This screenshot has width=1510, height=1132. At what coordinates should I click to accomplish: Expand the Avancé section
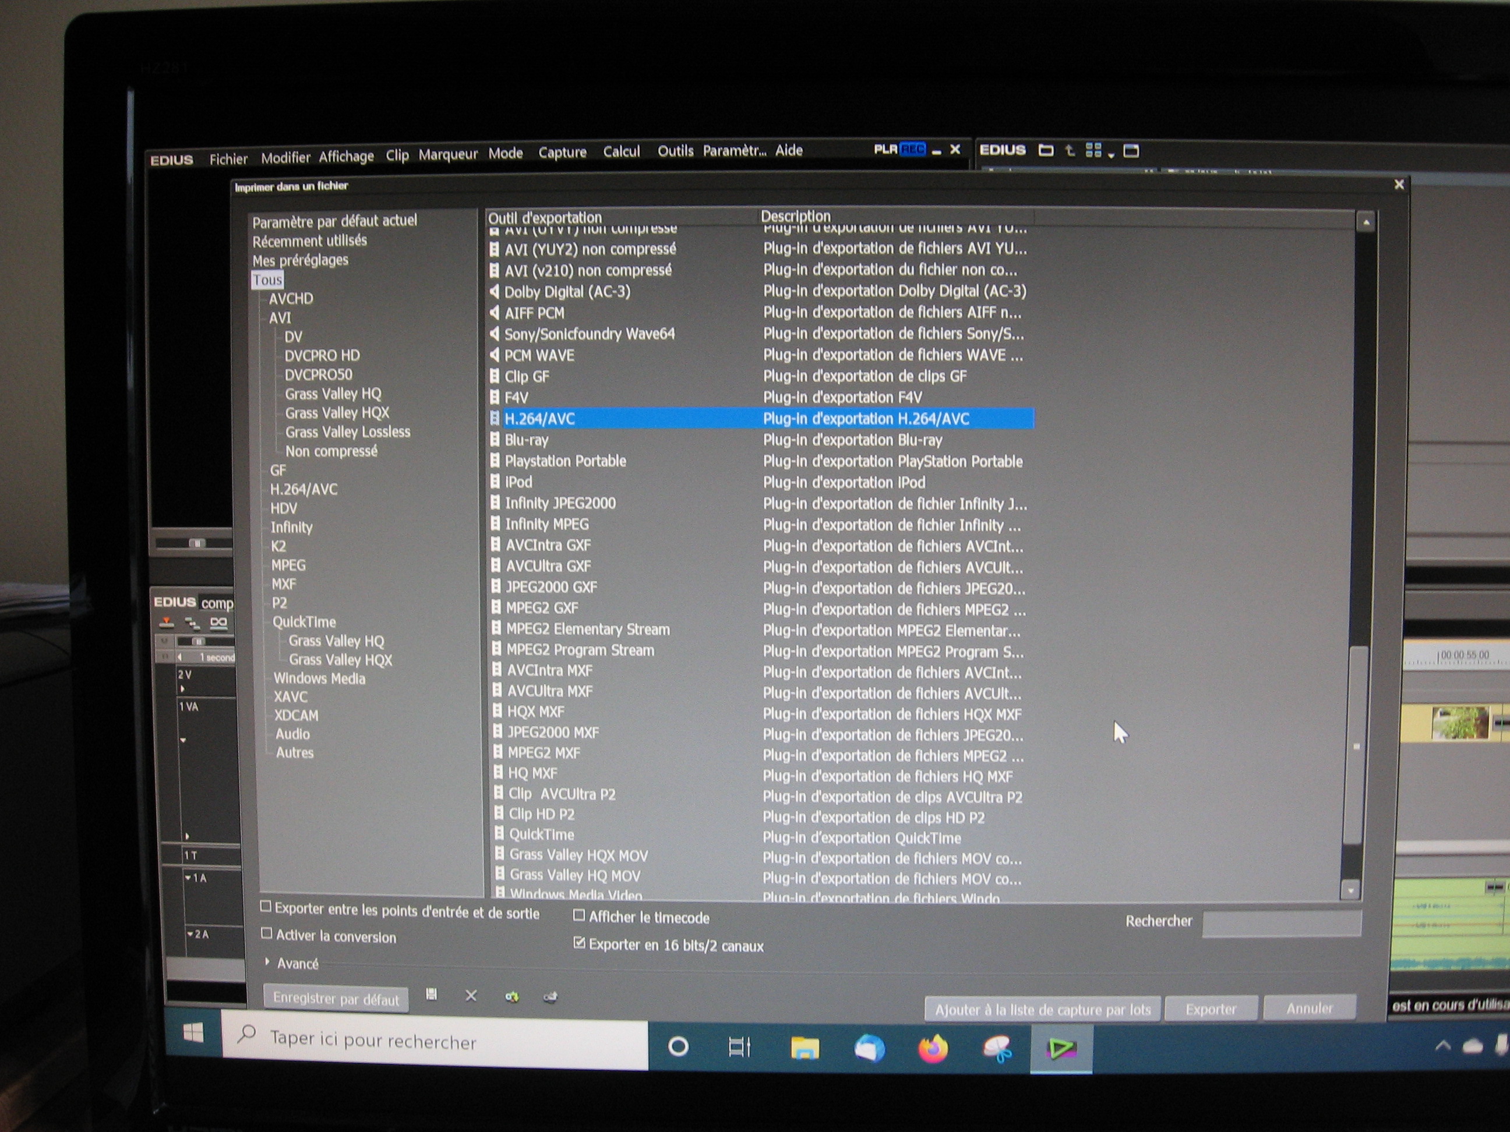pos(267,961)
